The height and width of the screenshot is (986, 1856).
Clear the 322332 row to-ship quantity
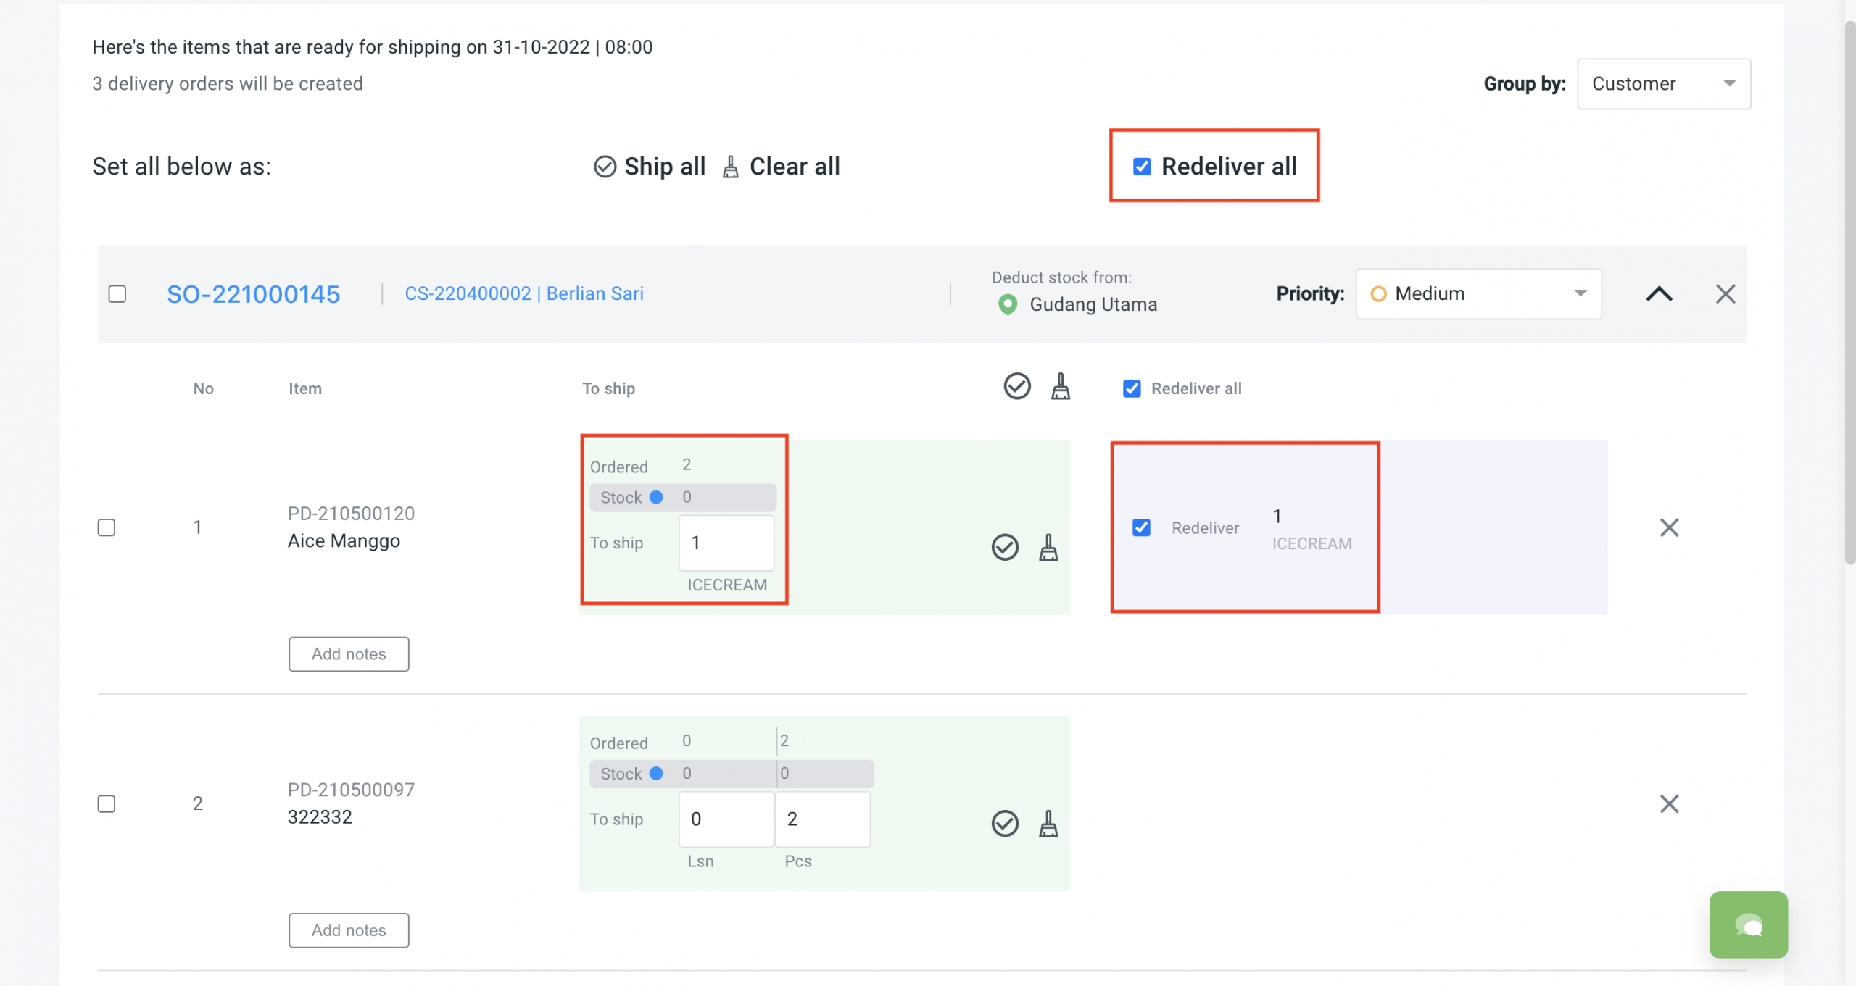(x=1048, y=823)
